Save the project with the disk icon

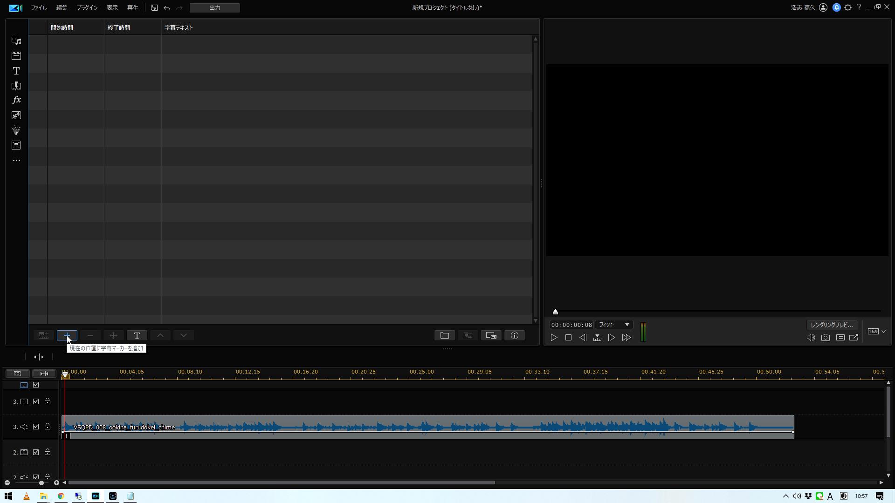154,8
